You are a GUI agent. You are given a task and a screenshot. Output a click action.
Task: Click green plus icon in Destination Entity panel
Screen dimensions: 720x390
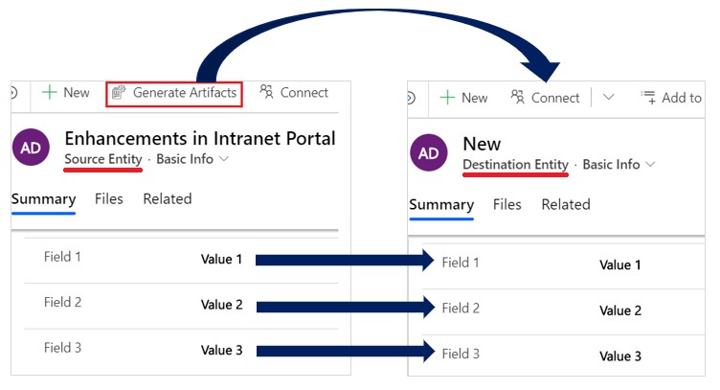pos(447,98)
